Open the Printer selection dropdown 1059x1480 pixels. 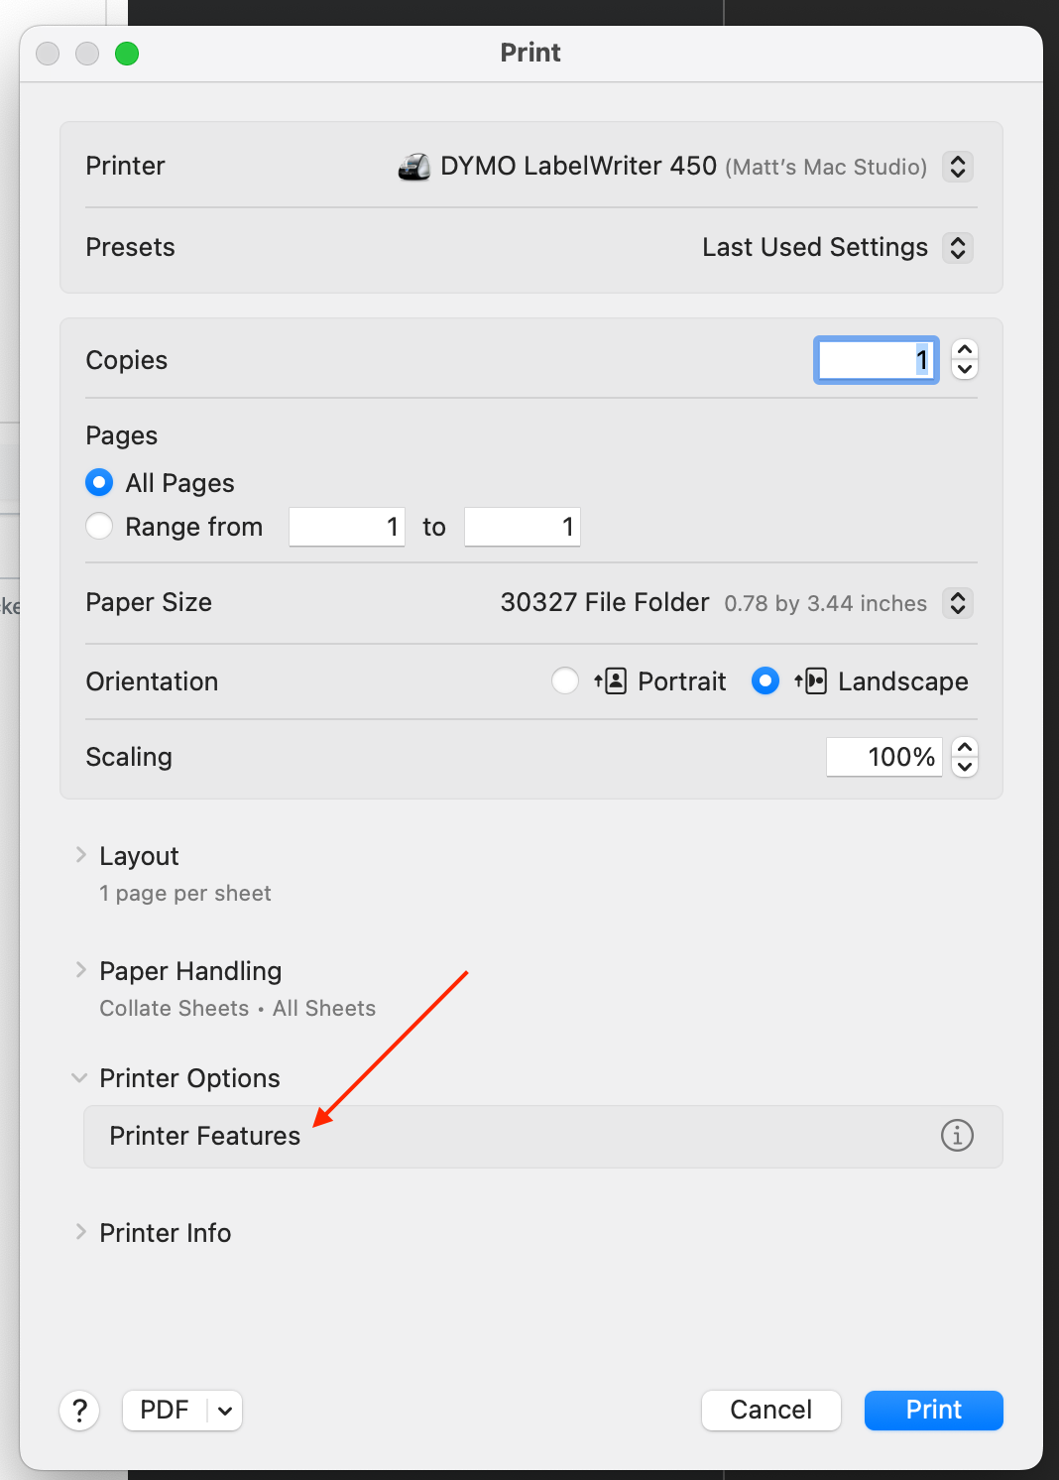coord(958,167)
